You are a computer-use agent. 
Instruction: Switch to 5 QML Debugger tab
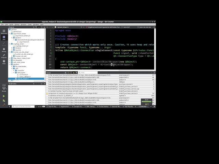[x=90, y=107]
